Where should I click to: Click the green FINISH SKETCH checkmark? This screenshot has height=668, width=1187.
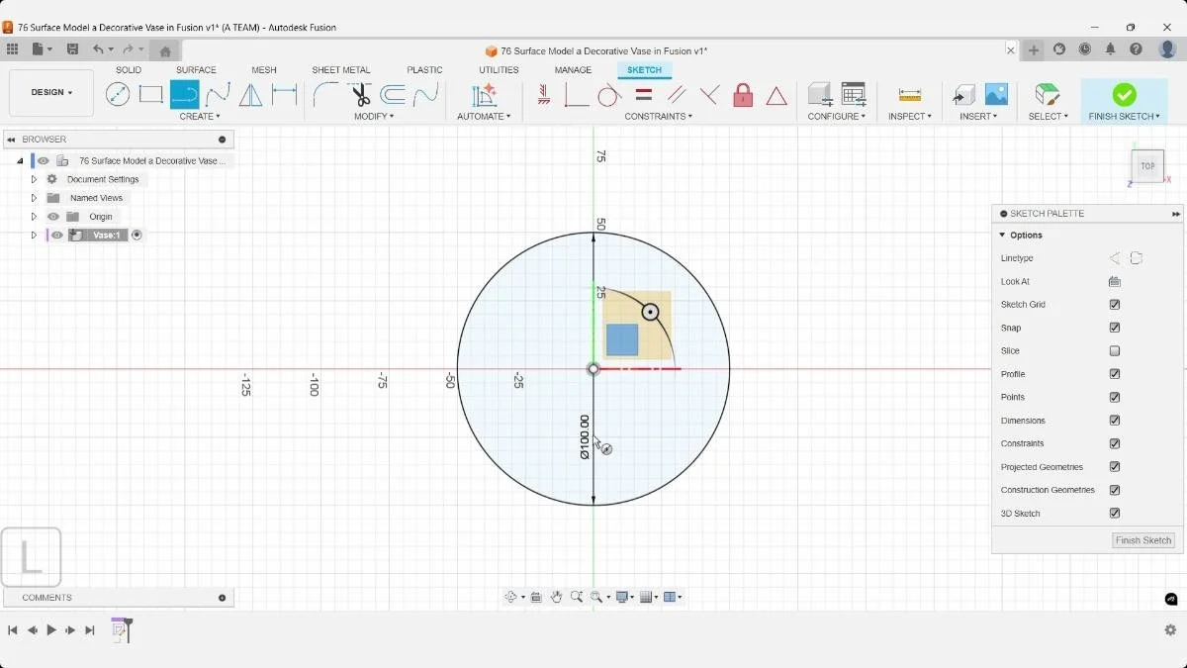click(1124, 94)
